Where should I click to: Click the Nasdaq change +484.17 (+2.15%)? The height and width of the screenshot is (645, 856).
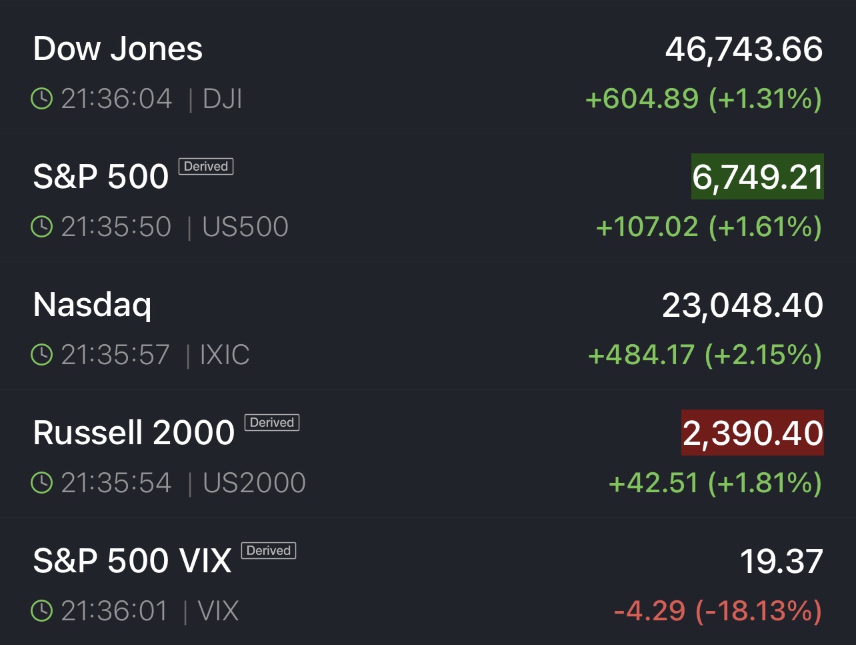click(705, 356)
